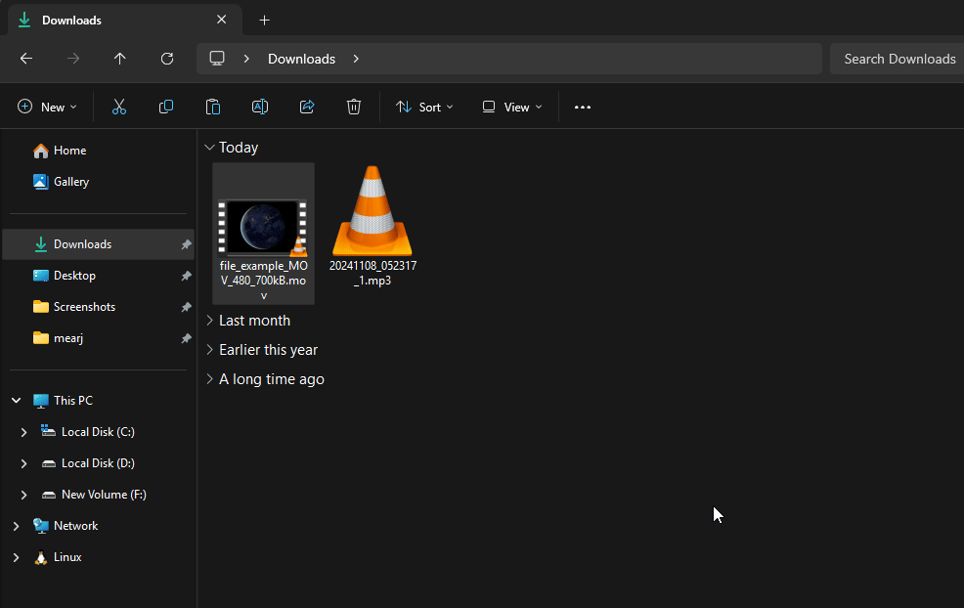Click the Rename icon in toolbar

coord(260,107)
